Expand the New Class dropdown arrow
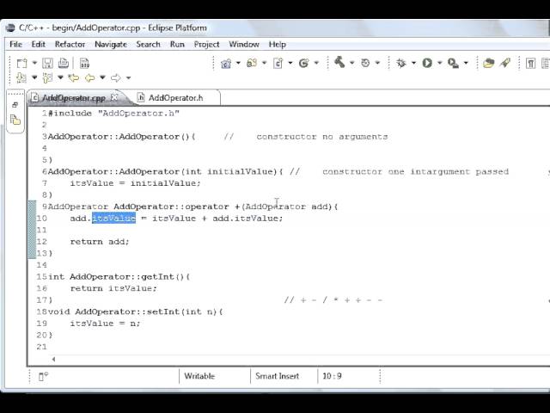The image size is (550, 413). pyautogui.click(x=316, y=63)
